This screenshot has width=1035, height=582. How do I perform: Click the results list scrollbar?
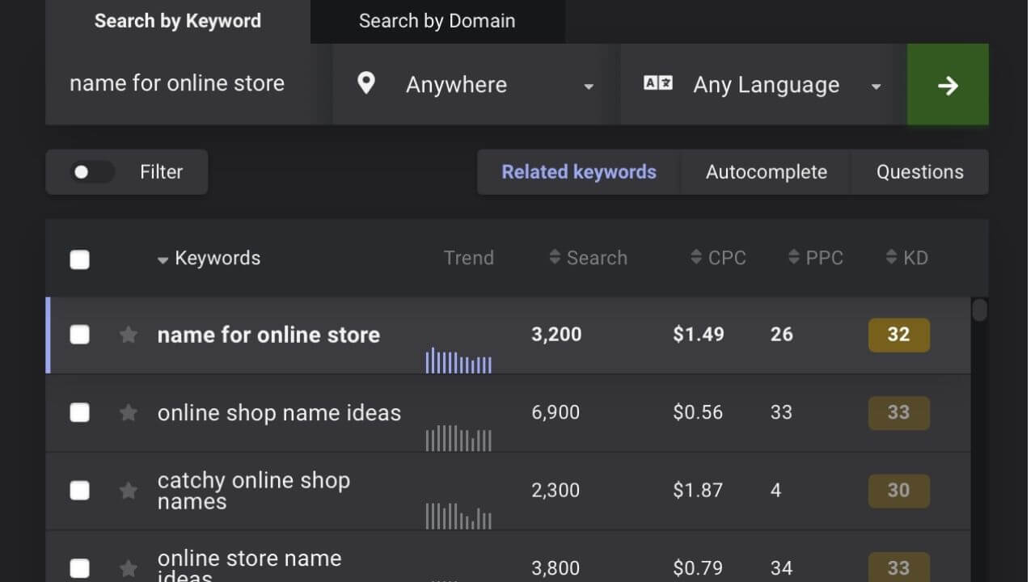(979, 310)
